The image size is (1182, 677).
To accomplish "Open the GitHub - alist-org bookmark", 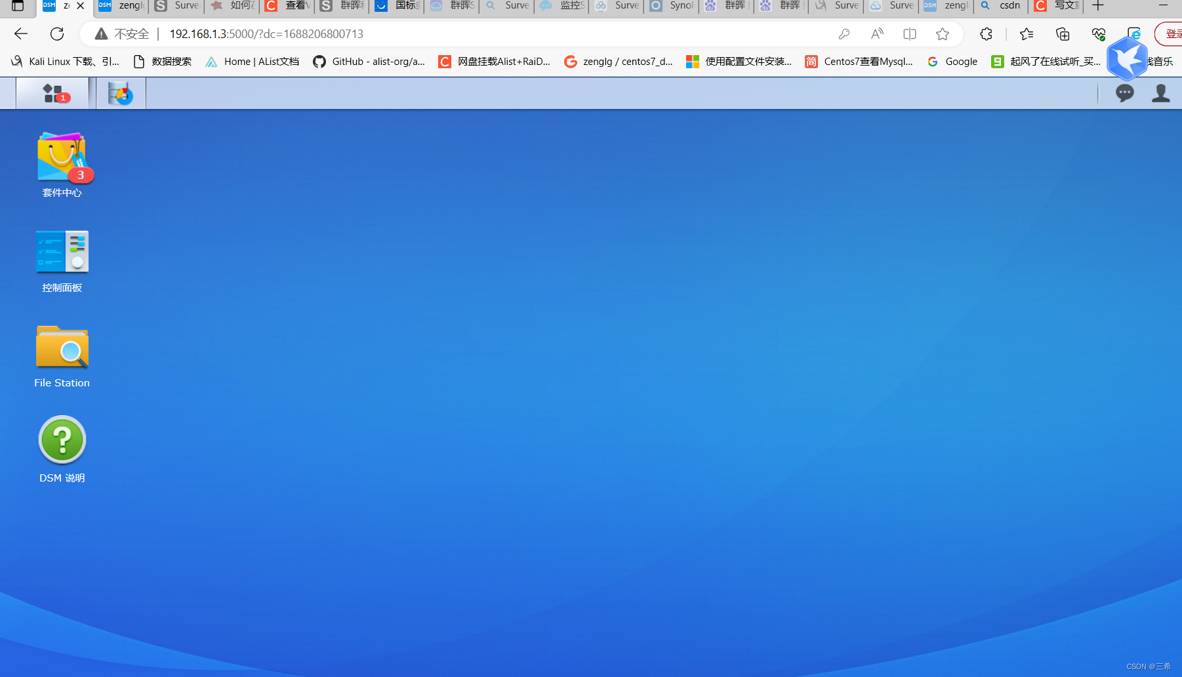I will 369,62.
